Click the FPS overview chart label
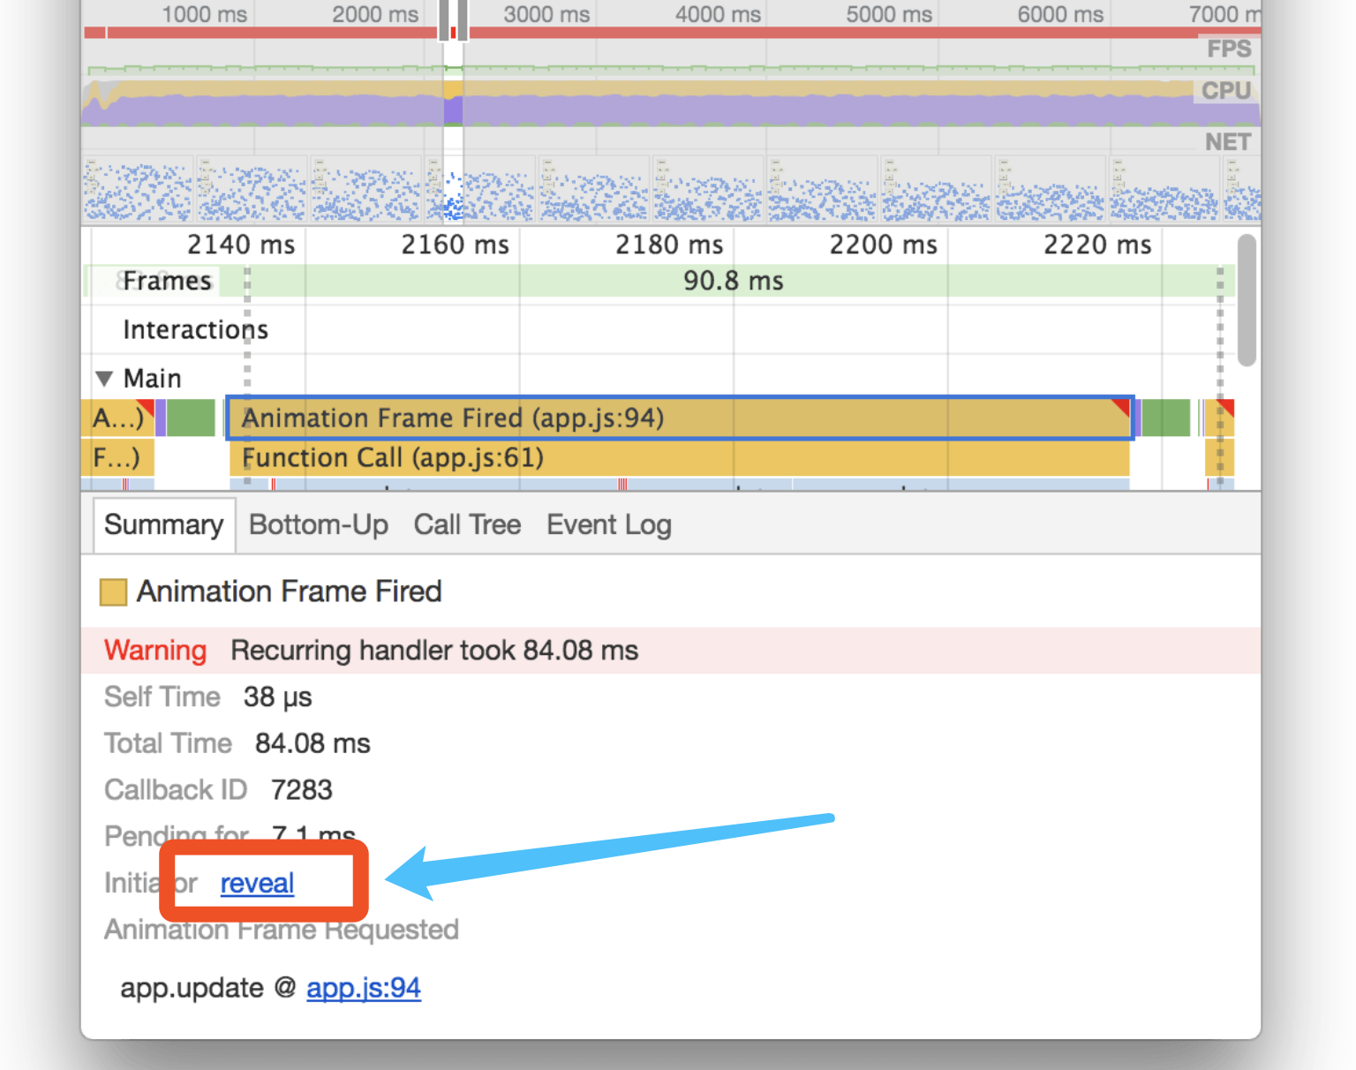This screenshot has height=1070, width=1356. [1229, 49]
